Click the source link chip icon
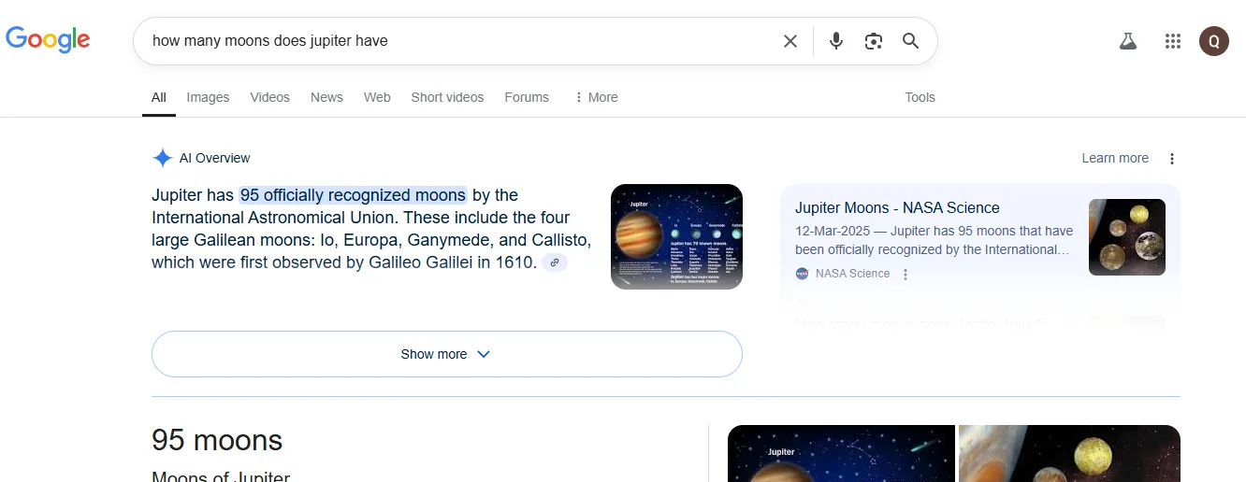This screenshot has height=482, width=1246. 555,262
